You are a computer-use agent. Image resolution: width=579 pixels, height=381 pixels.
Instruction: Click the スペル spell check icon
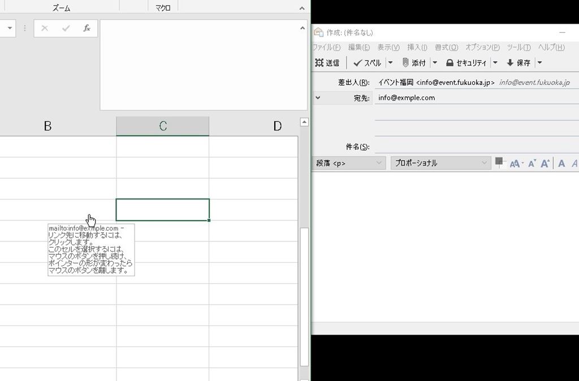click(357, 63)
